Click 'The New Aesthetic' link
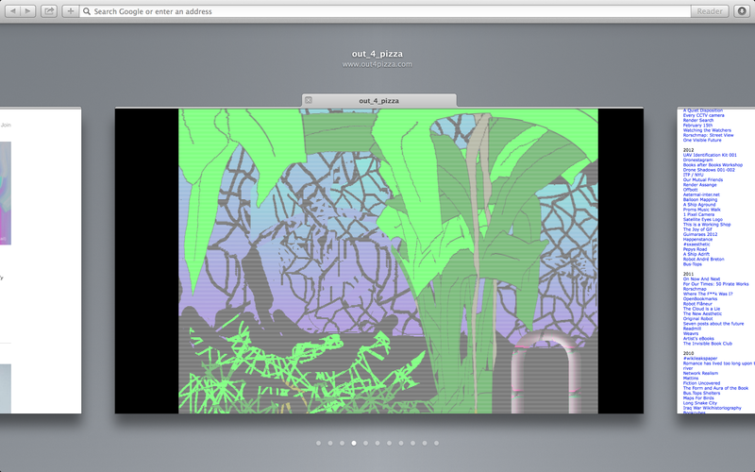This screenshot has width=755, height=472. (x=702, y=313)
